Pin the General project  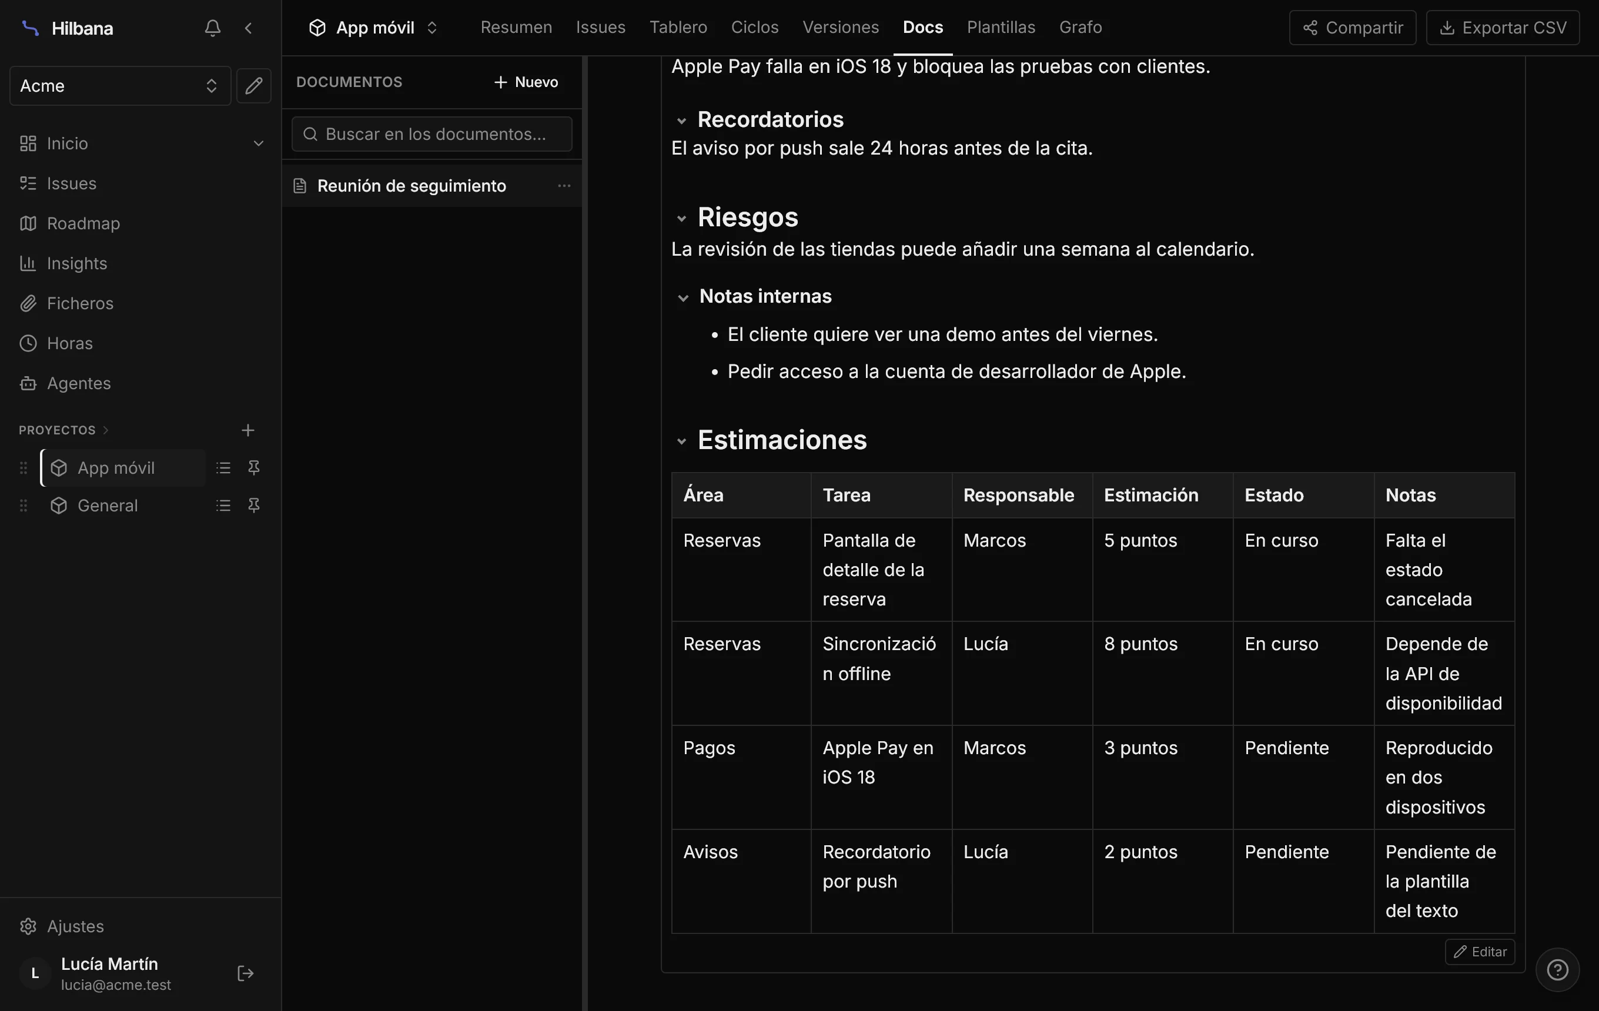pyautogui.click(x=253, y=506)
